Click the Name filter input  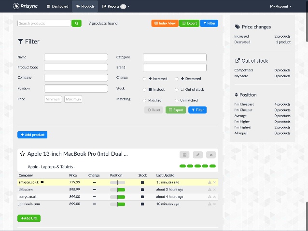coord(76,57)
